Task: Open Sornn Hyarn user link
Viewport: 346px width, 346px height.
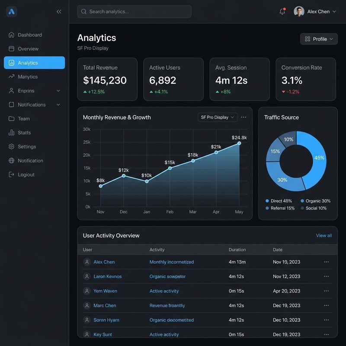Action: 106,320
